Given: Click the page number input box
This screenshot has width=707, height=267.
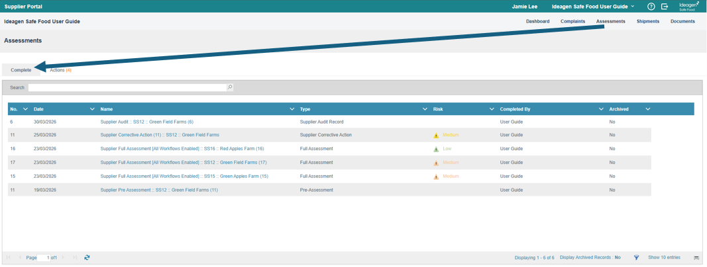Looking at the screenshot, I should point(43,258).
